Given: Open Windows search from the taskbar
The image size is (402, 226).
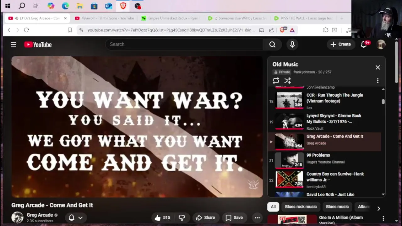Looking at the screenshot, I should click(x=22, y=6).
